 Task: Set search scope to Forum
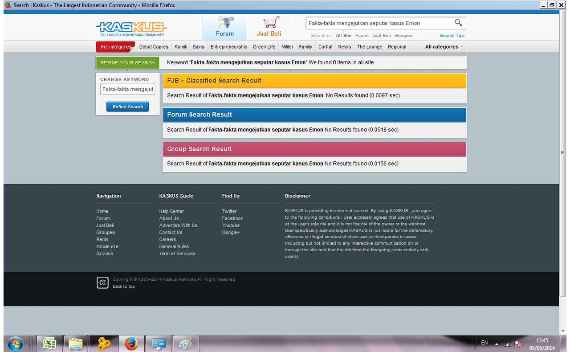tap(362, 36)
